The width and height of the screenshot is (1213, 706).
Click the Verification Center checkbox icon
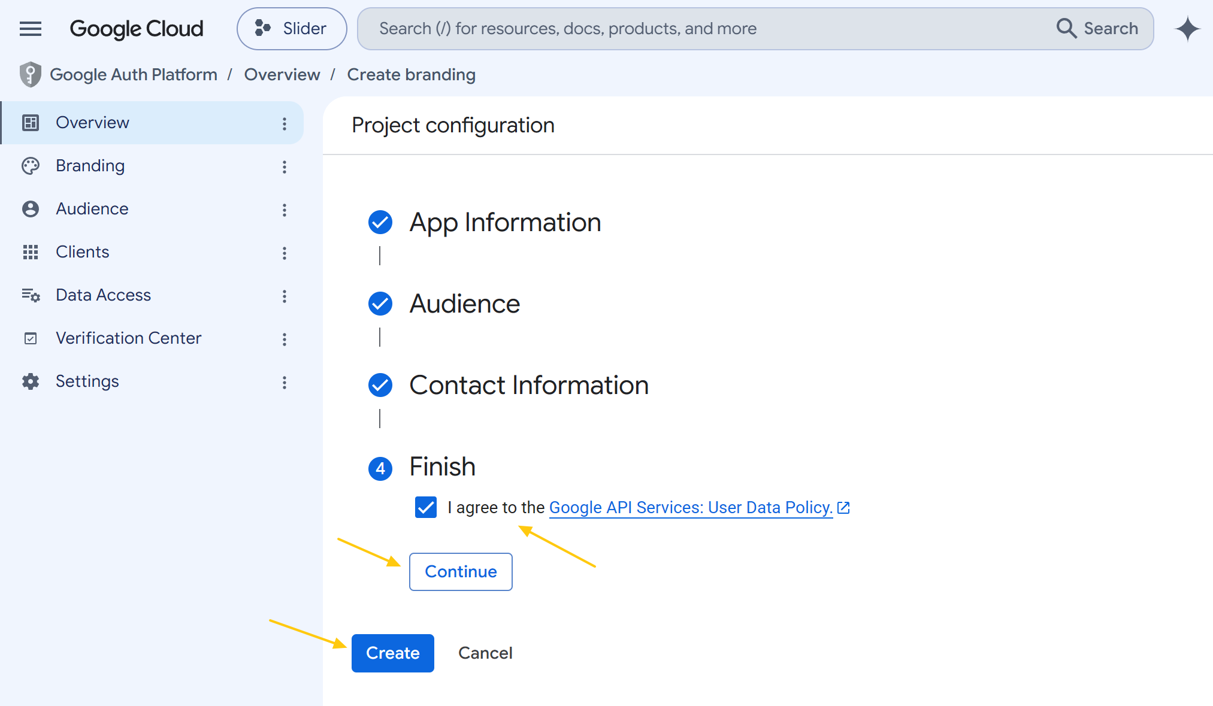pyautogui.click(x=31, y=338)
